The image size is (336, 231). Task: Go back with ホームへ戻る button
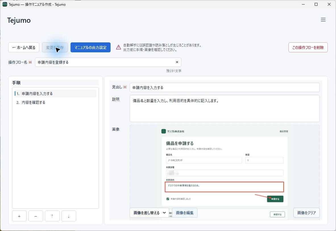point(24,48)
